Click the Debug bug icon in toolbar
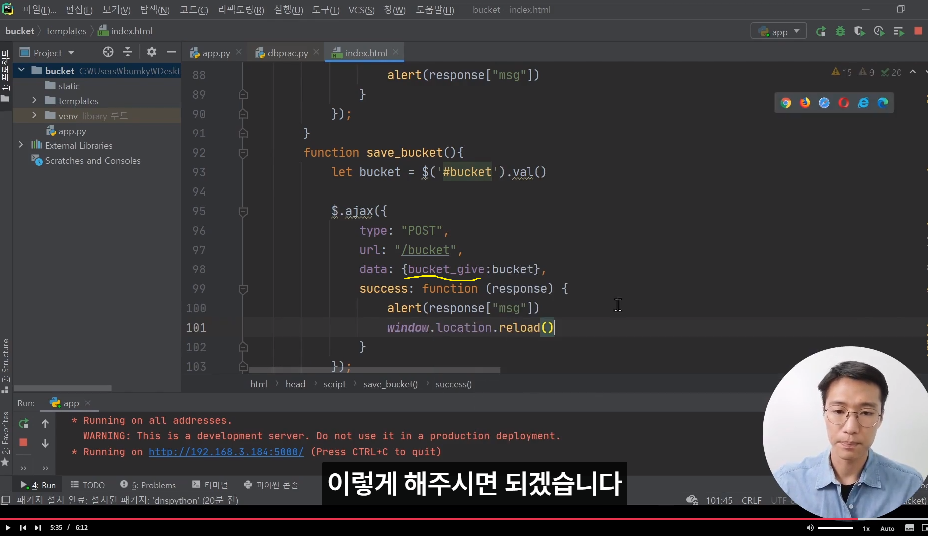Viewport: 928px width, 536px height. 840,31
